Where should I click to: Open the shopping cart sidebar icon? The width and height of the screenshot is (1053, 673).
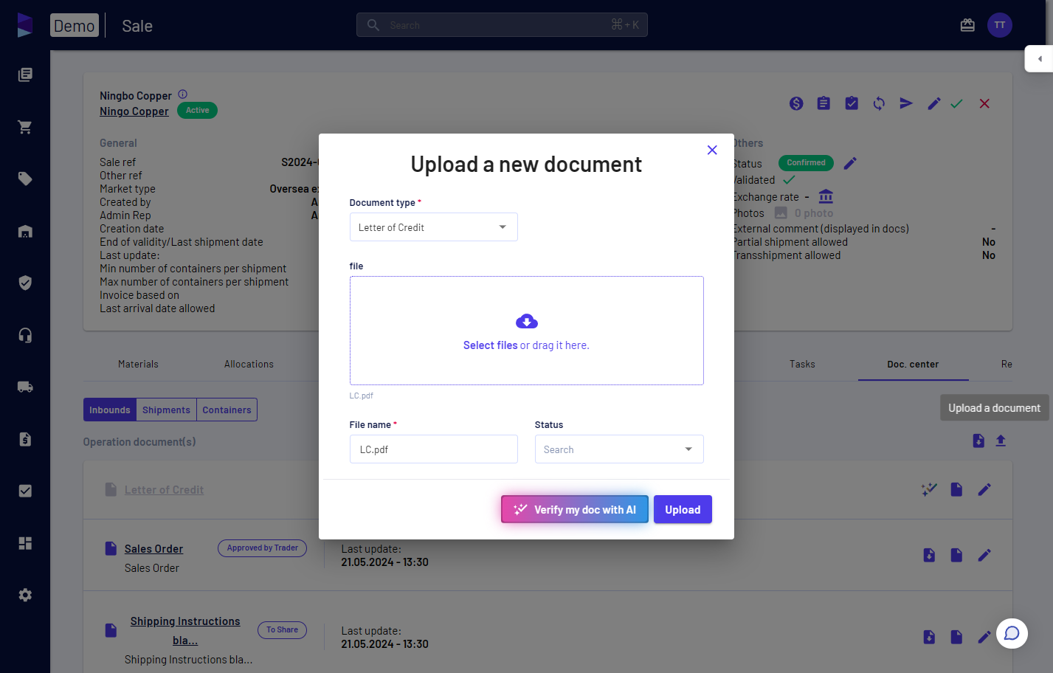(25, 127)
